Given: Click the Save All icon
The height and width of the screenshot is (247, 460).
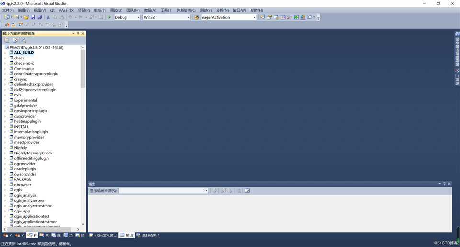Looking at the screenshot, I should tap(40, 17).
